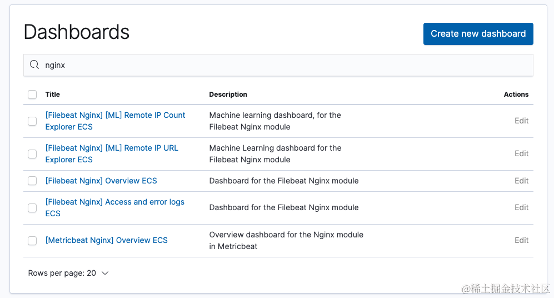Open the ML Remote IP Count Explorer dashboard

(115, 116)
